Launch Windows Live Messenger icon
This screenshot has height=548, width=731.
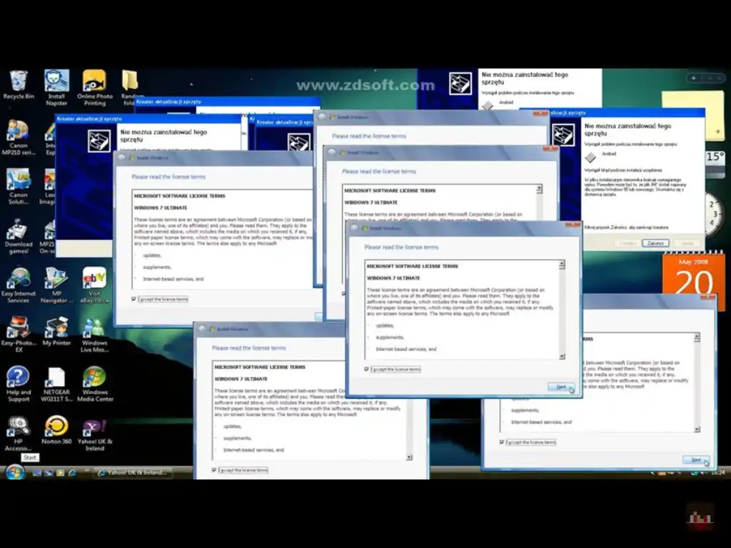coord(95,334)
